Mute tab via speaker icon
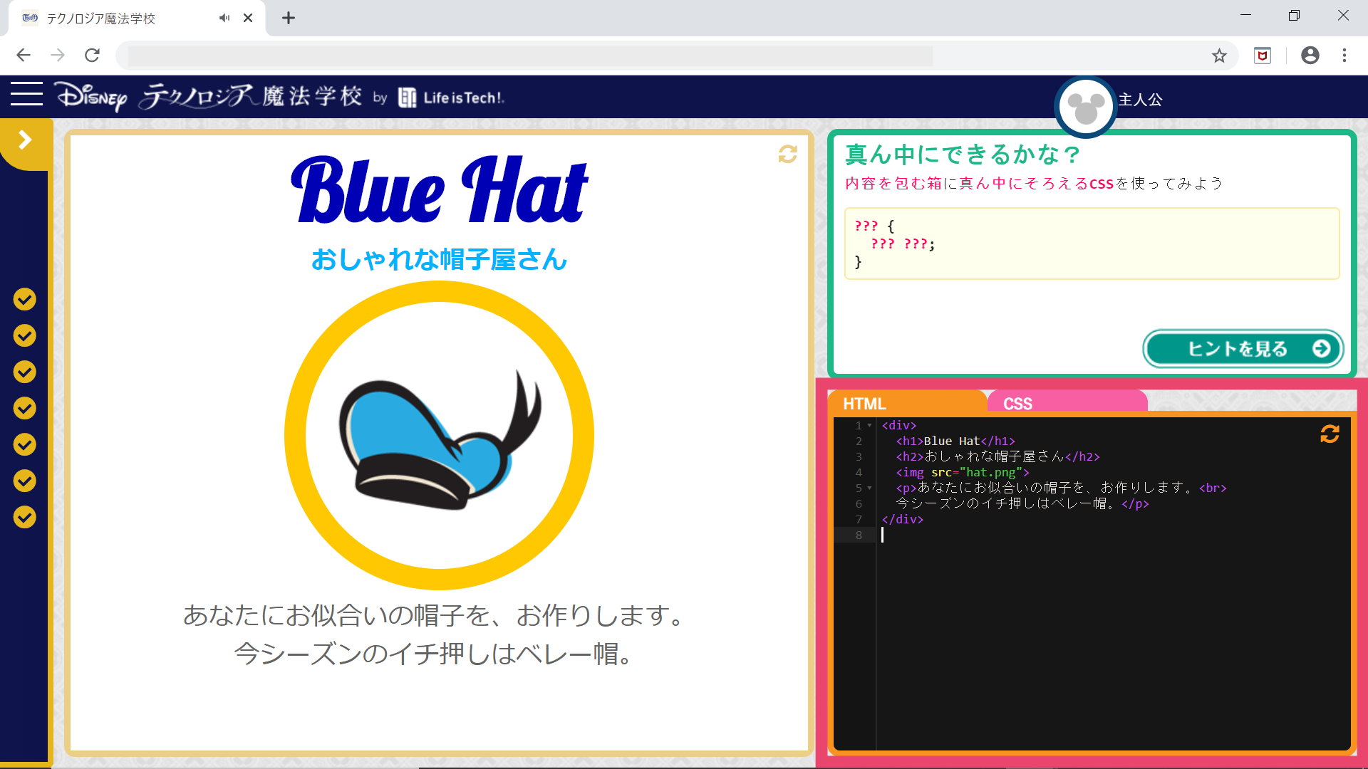 [x=224, y=18]
